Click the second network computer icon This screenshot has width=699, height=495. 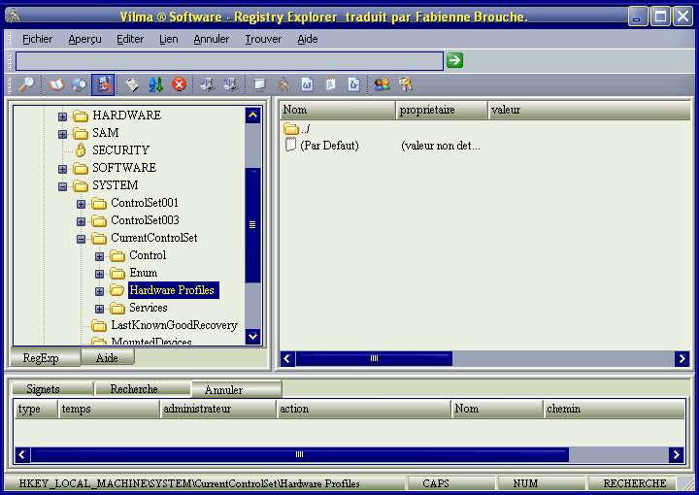[x=231, y=84]
